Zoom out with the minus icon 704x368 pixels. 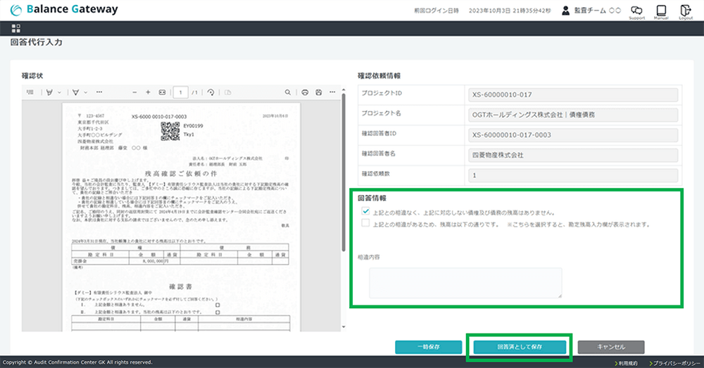[x=134, y=92]
